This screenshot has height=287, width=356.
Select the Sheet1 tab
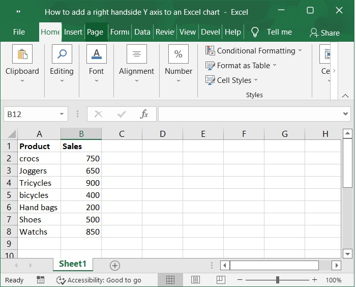coord(73,264)
